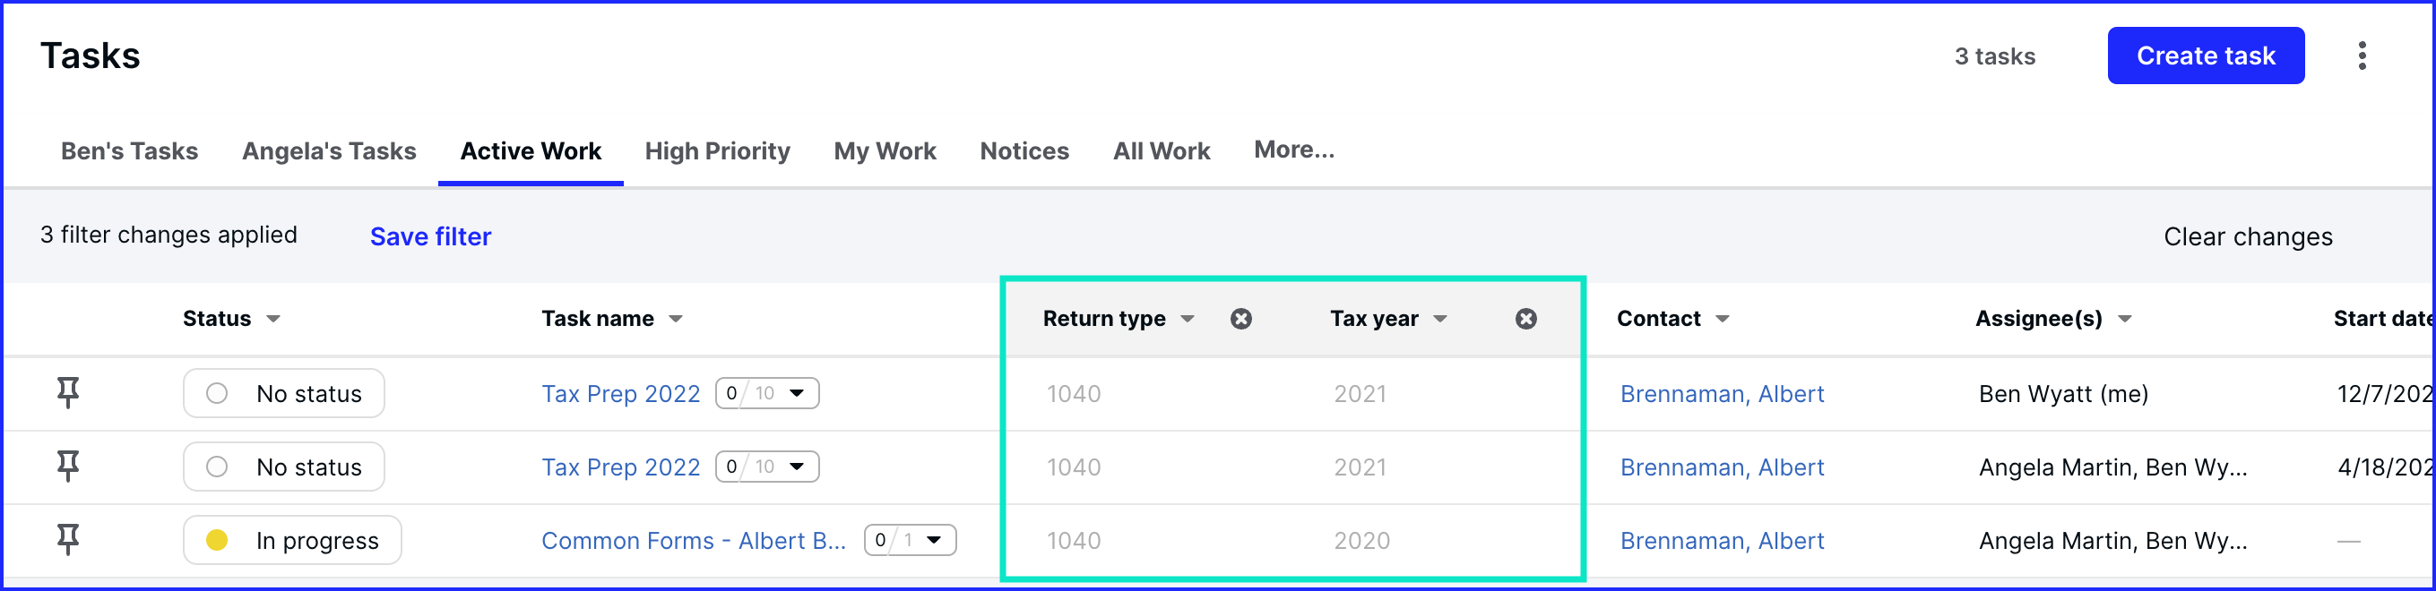Click the yellow In progress status dot

click(217, 540)
